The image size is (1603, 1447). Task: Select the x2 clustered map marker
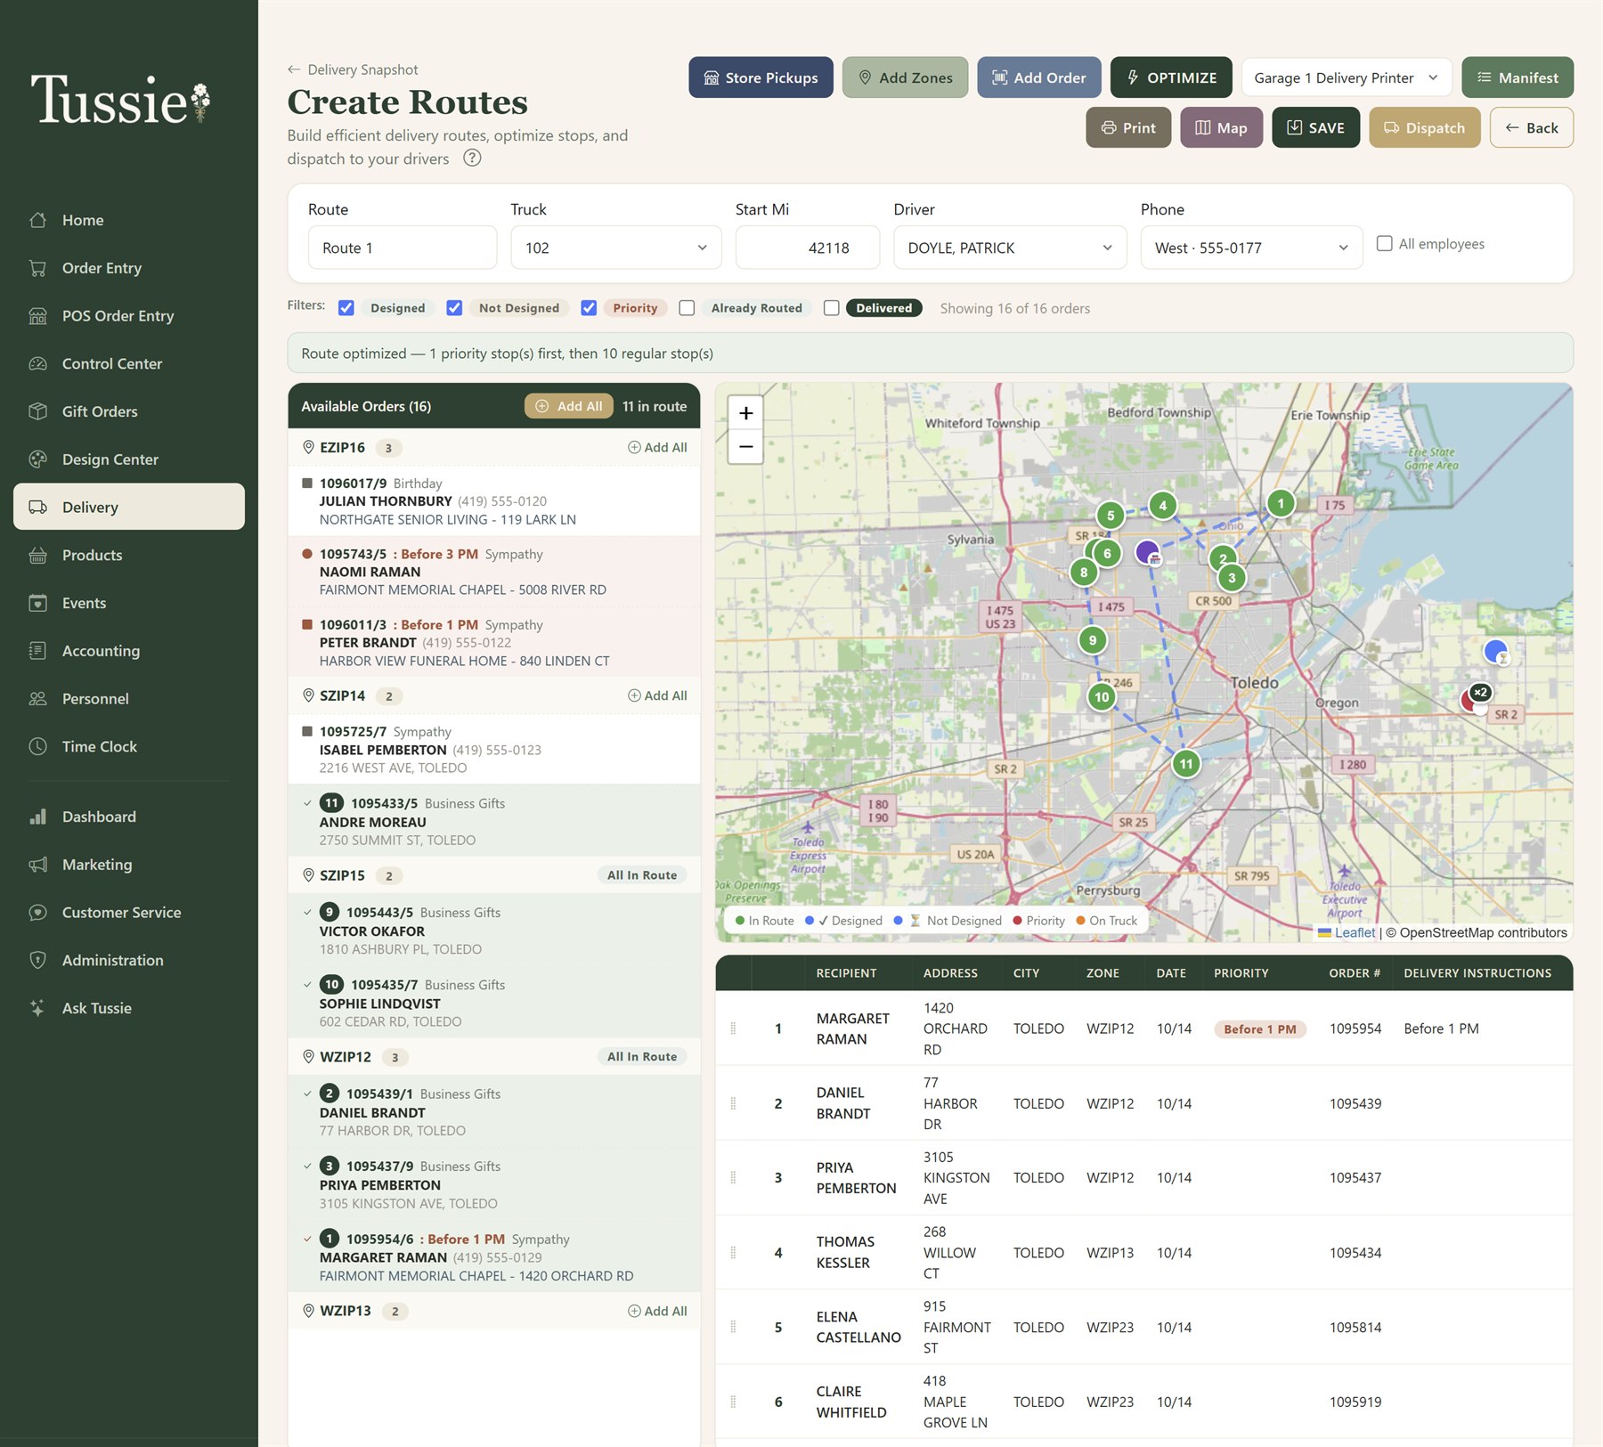click(1479, 693)
